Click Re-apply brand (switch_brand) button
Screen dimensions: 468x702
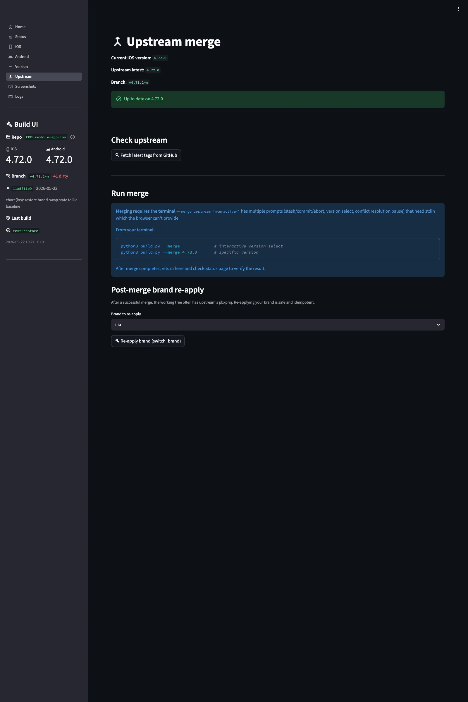point(148,341)
